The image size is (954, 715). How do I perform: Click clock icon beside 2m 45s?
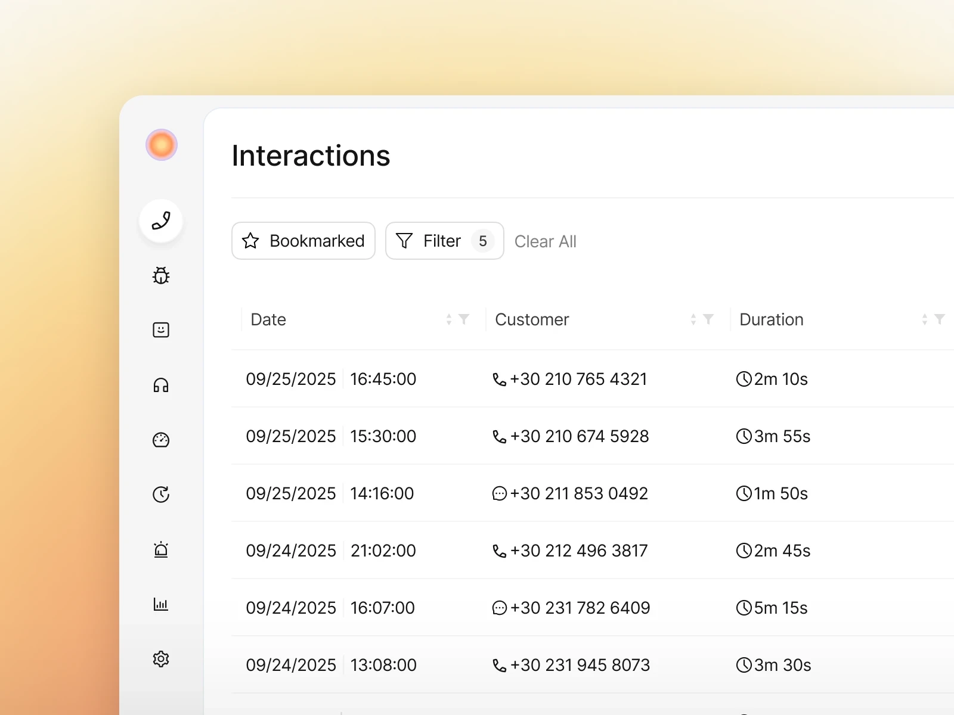744,551
